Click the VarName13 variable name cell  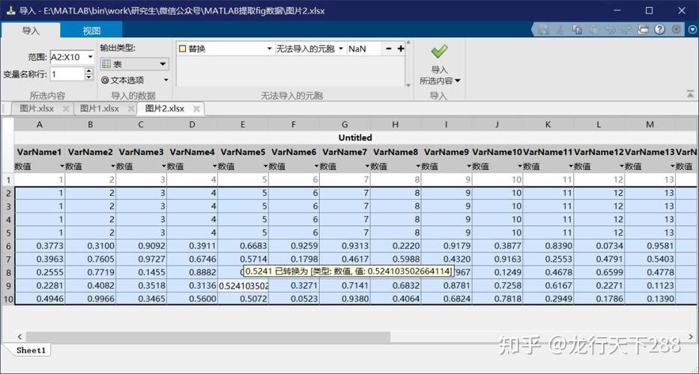coord(650,153)
